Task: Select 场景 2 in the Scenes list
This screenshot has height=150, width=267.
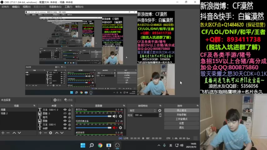Action: coord(18,113)
